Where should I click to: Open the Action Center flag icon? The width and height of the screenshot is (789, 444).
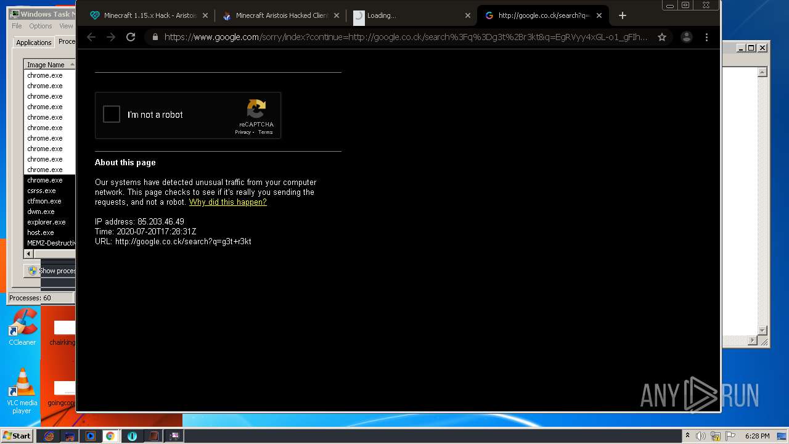point(730,436)
